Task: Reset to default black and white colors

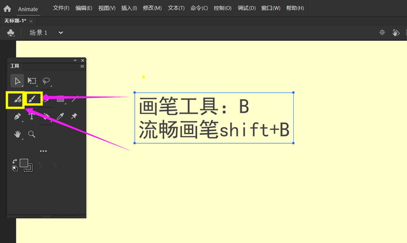Action: (15, 169)
